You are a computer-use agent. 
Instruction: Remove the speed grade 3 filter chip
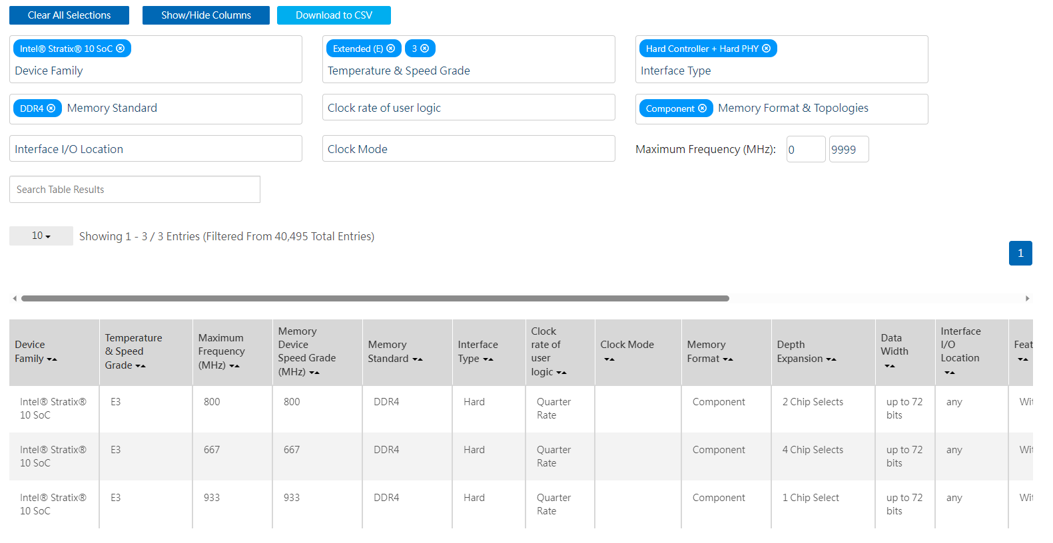(x=425, y=49)
